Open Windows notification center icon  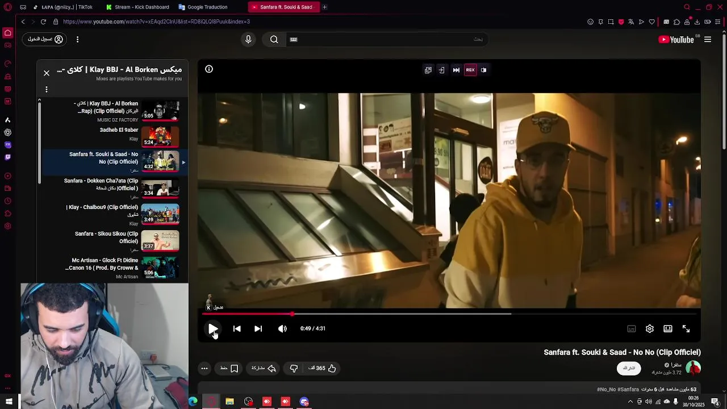point(715,402)
